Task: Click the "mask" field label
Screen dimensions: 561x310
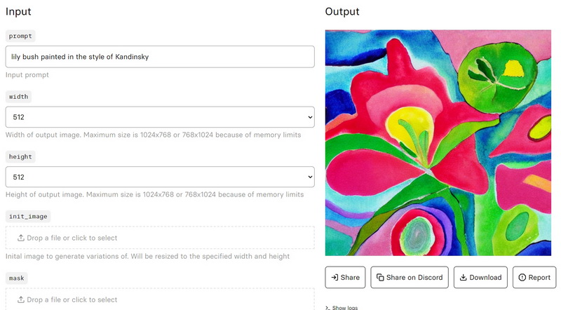Action: [x=18, y=278]
